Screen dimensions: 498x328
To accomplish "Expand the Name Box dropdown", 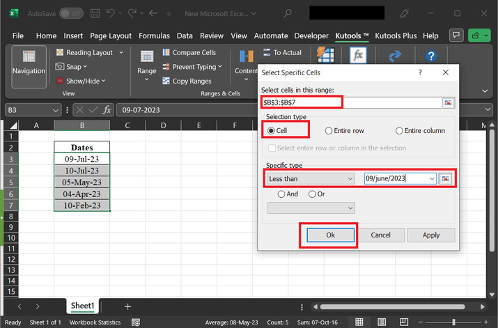I will 55,110.
